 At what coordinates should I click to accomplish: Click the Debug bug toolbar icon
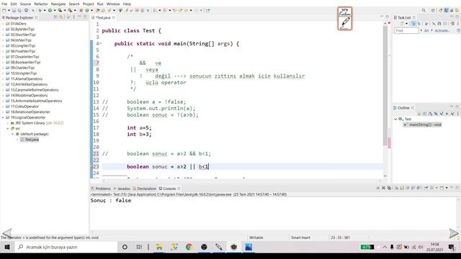pyautogui.click(x=40, y=10)
